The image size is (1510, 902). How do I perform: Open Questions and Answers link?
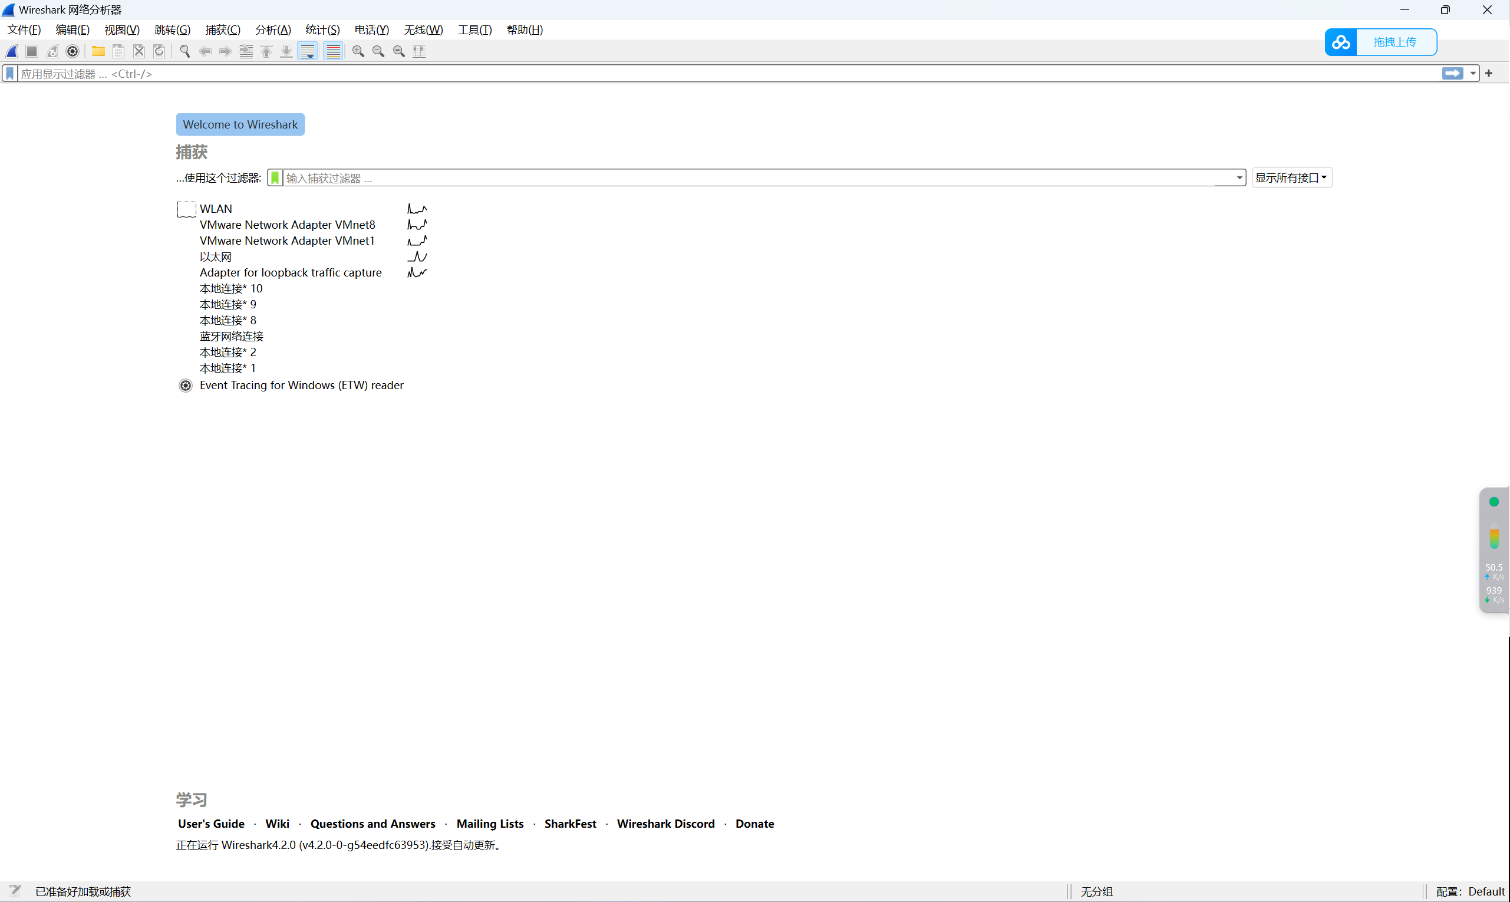tap(372, 824)
